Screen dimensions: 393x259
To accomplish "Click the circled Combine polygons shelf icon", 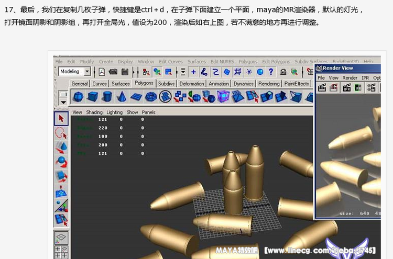I will [165, 97].
